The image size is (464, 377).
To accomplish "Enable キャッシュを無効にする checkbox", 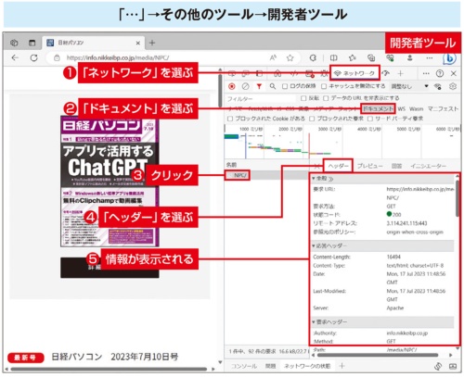I will (324, 86).
